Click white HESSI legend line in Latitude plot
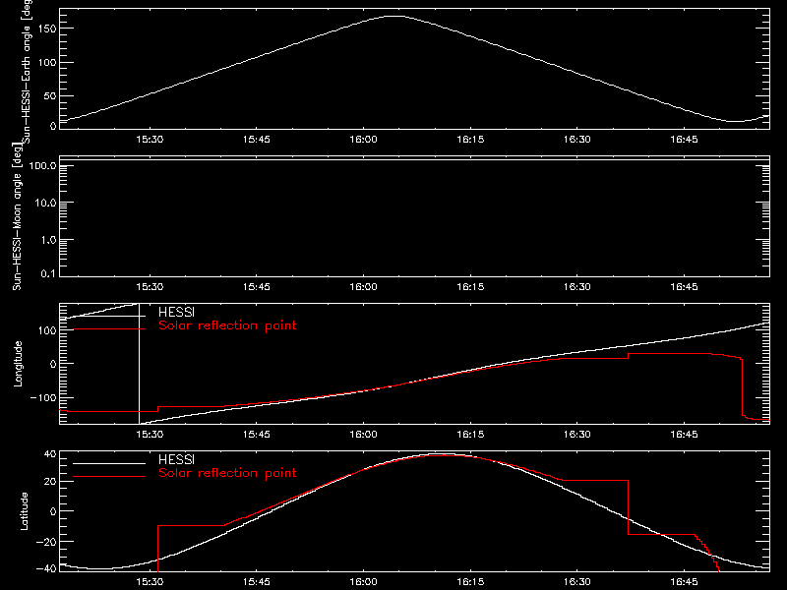This screenshot has height=590, width=787. coord(109,463)
